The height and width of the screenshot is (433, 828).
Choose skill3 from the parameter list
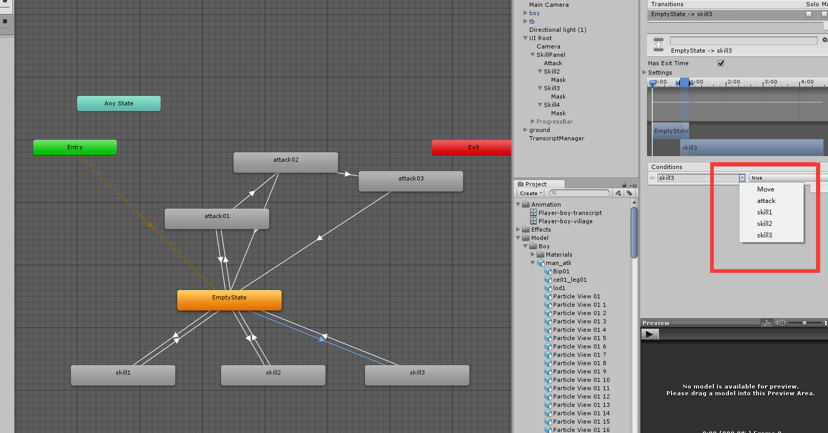coord(772,235)
